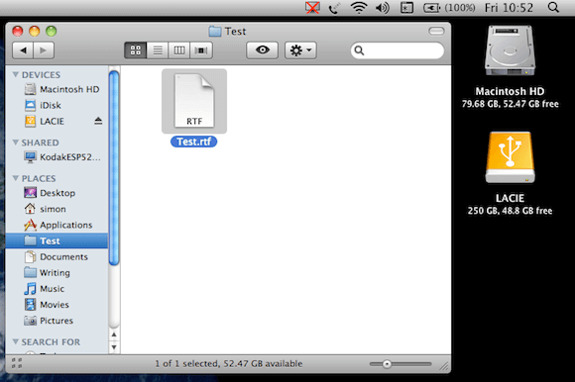Open Pictures in the sidebar

[57, 321]
